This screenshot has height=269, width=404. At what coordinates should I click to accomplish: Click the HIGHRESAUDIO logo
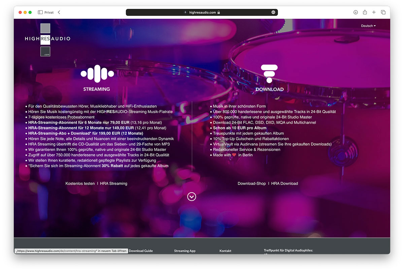(47, 39)
